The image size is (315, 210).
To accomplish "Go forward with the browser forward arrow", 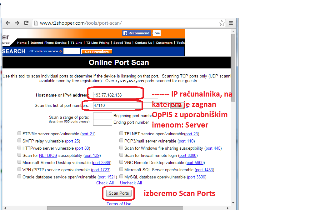I will pyautogui.click(x=17, y=23).
